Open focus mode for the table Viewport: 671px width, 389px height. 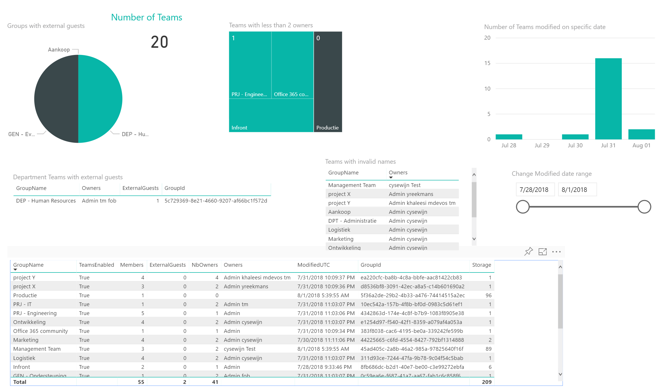(543, 251)
